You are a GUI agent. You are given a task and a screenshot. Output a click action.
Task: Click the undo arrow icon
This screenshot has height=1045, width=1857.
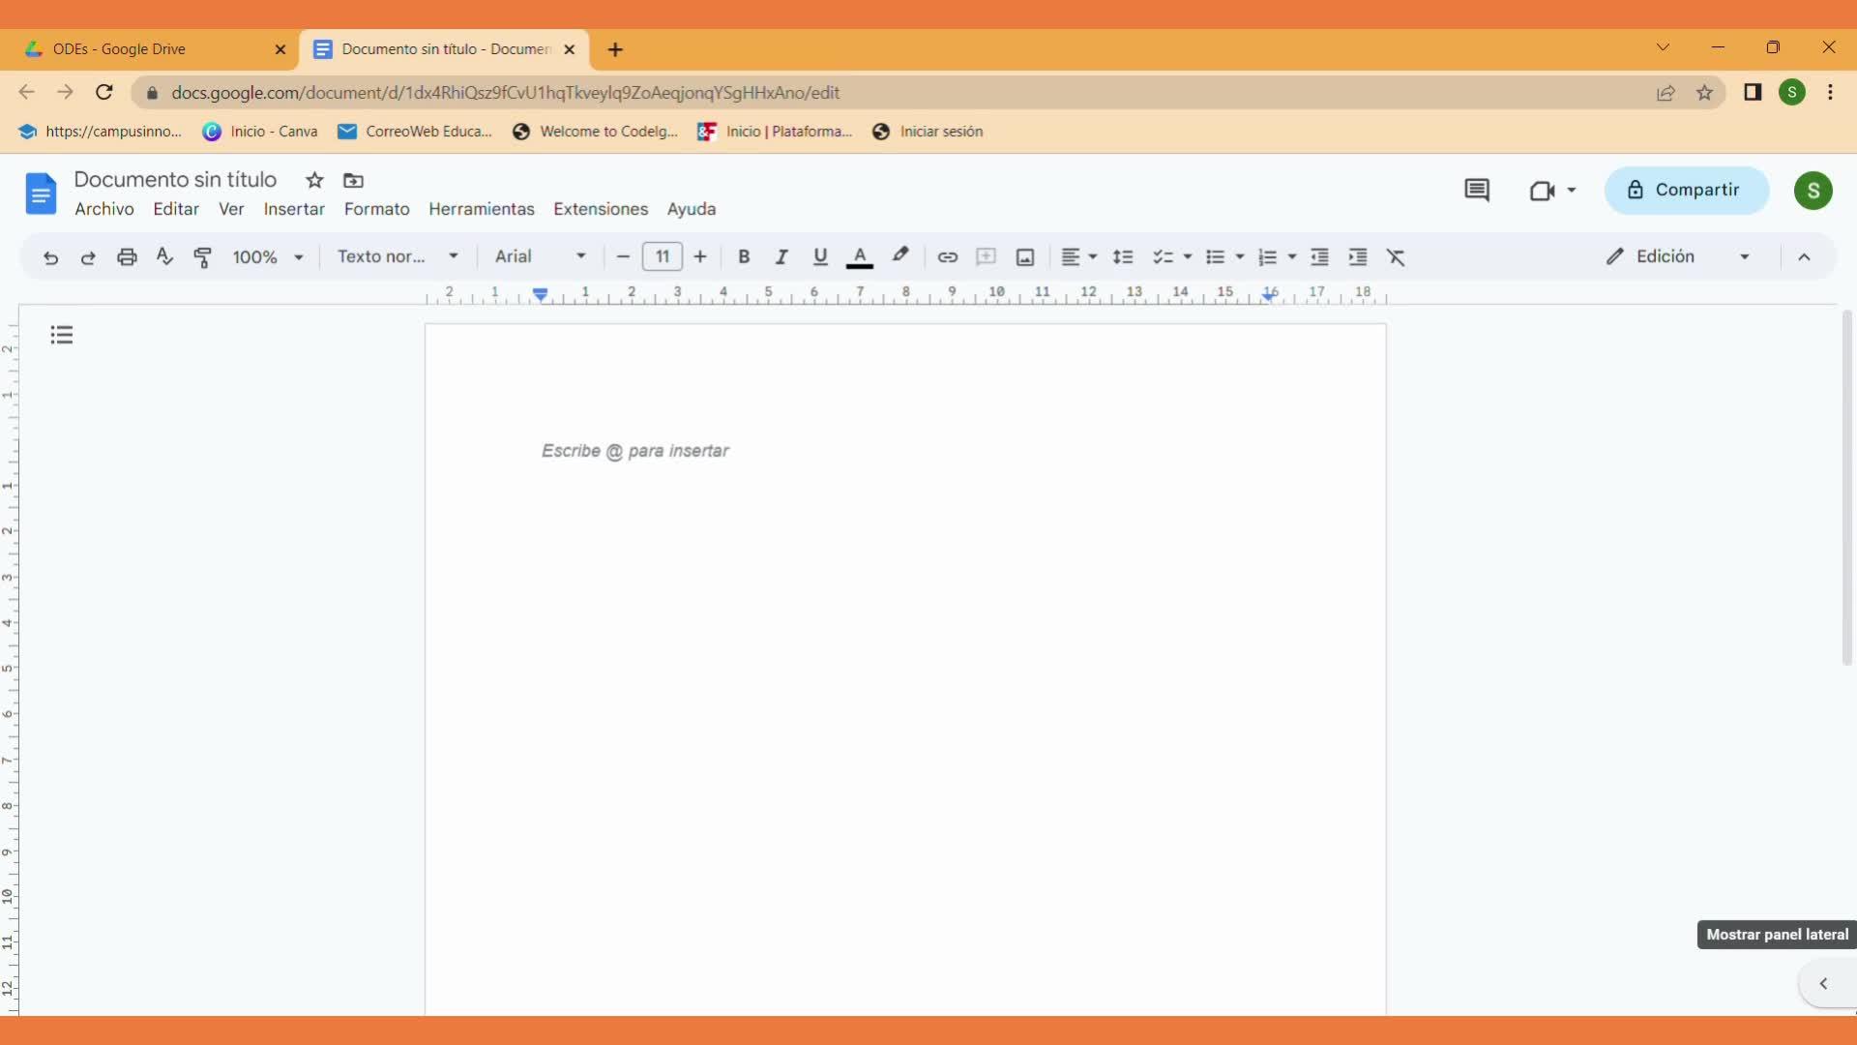(x=50, y=257)
